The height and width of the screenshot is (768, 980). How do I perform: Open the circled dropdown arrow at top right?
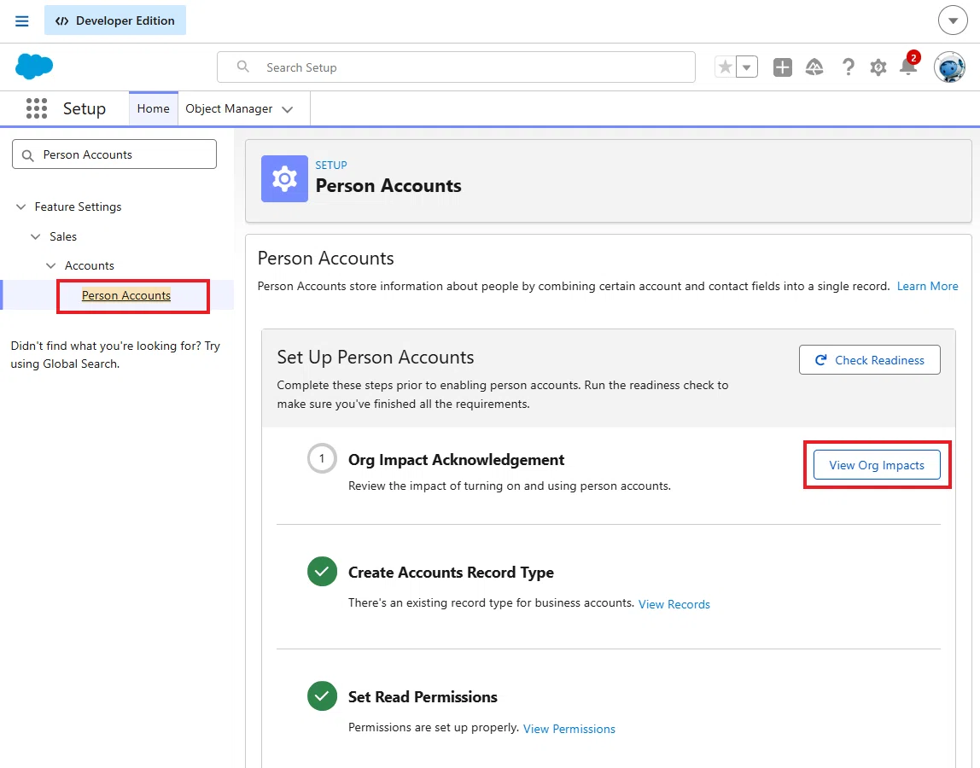[x=953, y=20]
